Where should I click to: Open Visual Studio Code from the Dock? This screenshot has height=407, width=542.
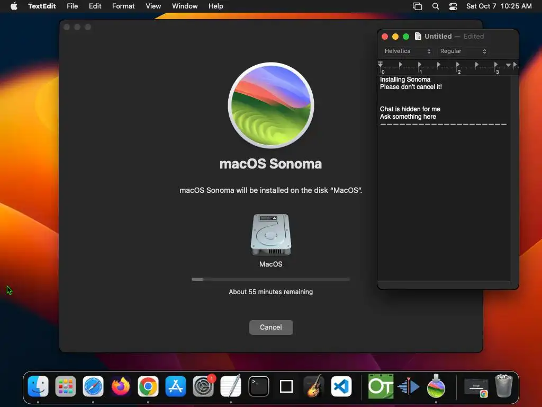tap(341, 386)
